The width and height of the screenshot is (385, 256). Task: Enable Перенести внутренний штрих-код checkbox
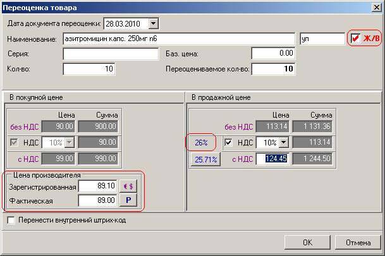[x=11, y=220]
